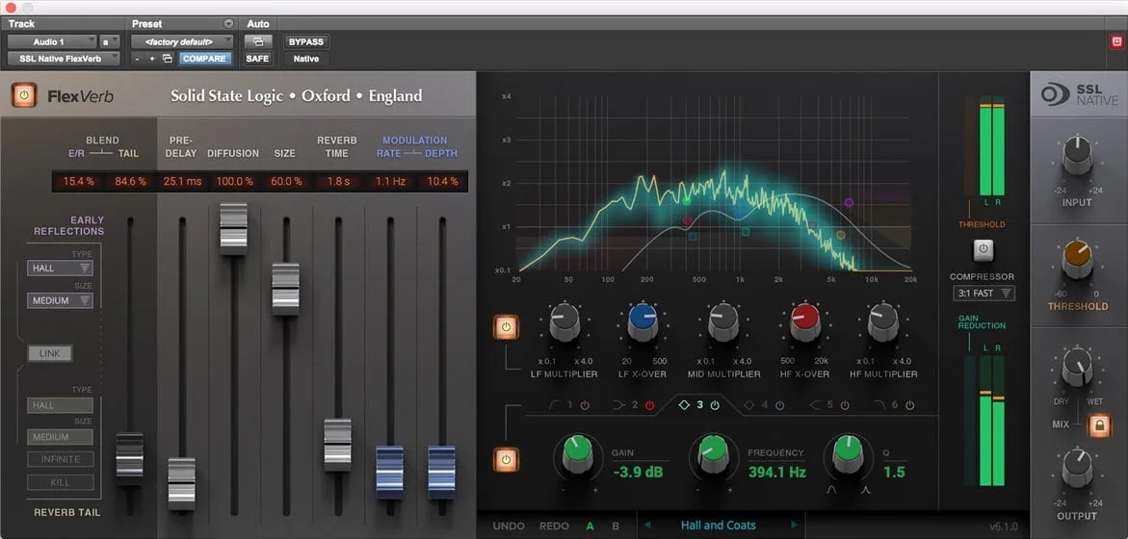1128x539 pixels.
Task: Click the green EQ Q knob
Action: [x=848, y=452]
